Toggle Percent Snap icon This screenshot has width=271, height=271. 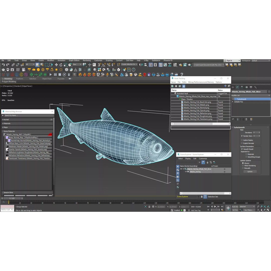pyautogui.click(x=109, y=65)
